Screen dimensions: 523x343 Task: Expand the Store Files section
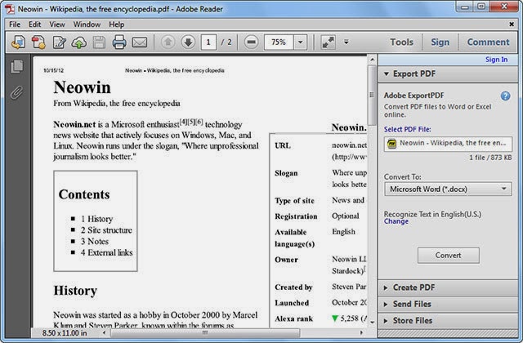coord(448,321)
